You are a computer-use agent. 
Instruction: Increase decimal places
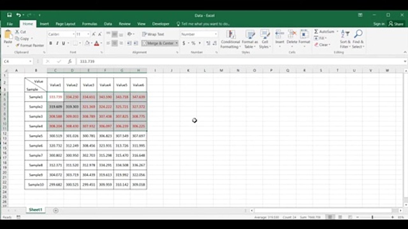(208, 43)
